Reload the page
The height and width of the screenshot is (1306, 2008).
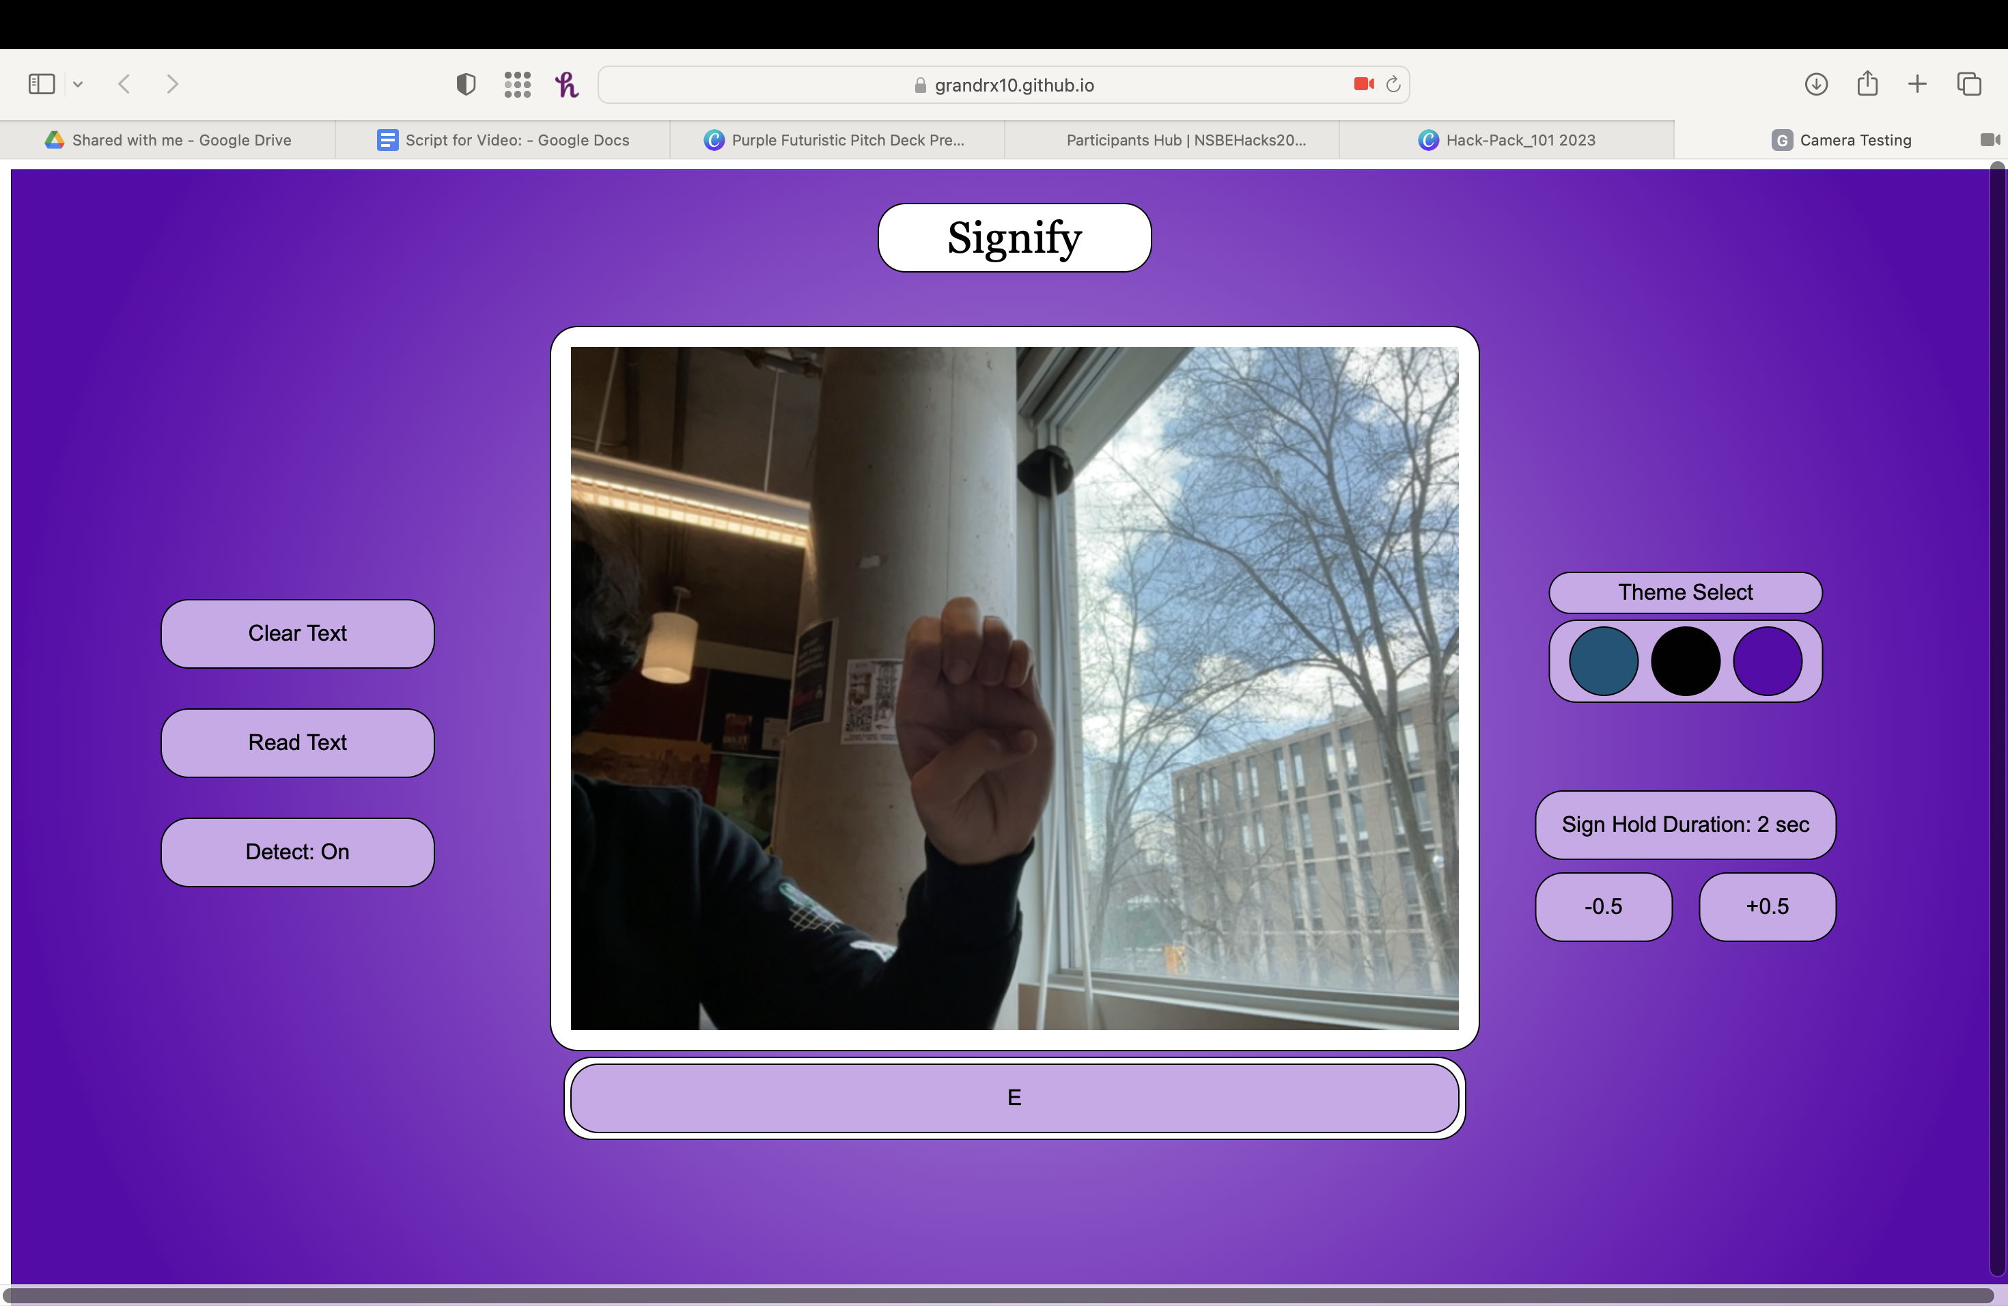pos(1394,85)
